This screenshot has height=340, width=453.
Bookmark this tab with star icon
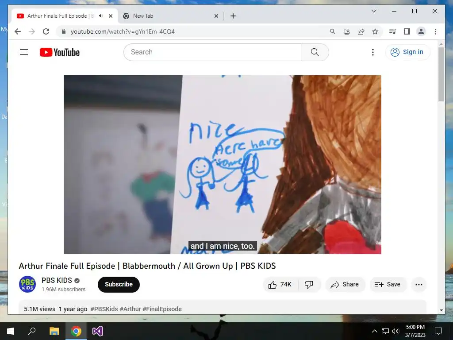tap(375, 31)
